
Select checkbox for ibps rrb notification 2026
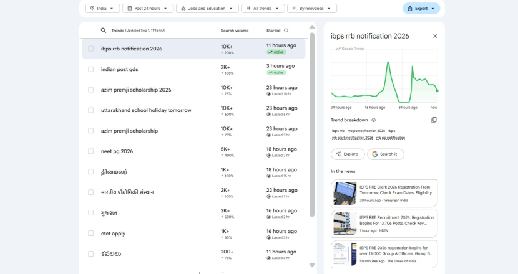click(x=91, y=49)
